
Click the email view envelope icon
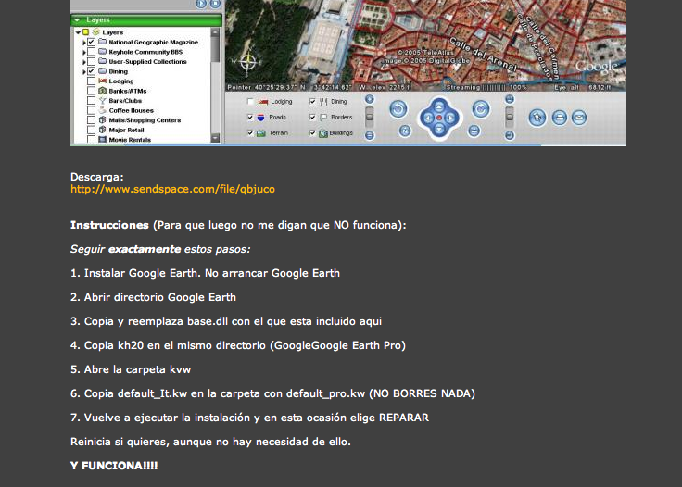click(579, 118)
